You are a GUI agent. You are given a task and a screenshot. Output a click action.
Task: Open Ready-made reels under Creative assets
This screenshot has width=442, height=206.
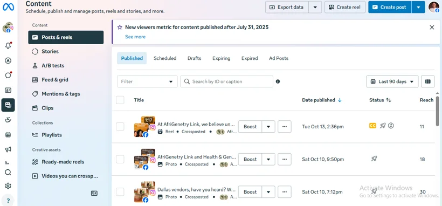[x=66, y=162]
